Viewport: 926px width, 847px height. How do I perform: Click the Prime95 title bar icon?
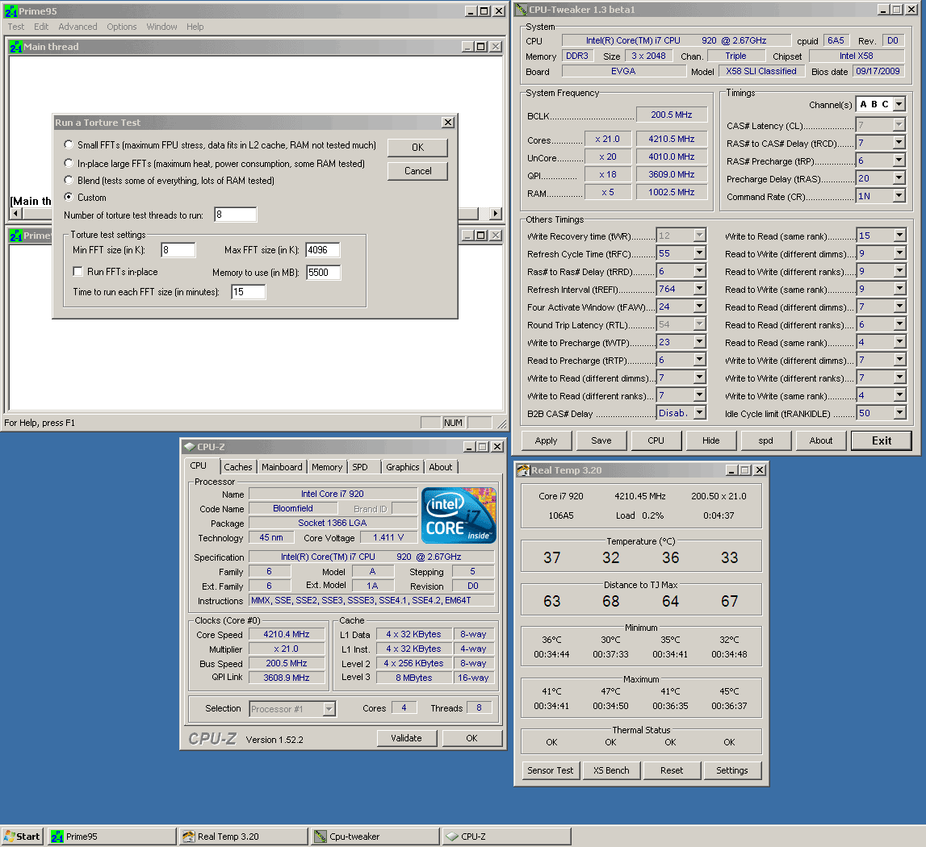[10, 11]
